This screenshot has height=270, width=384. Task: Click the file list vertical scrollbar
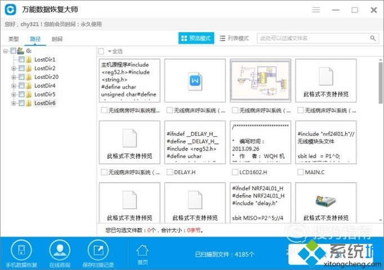(x=381, y=82)
